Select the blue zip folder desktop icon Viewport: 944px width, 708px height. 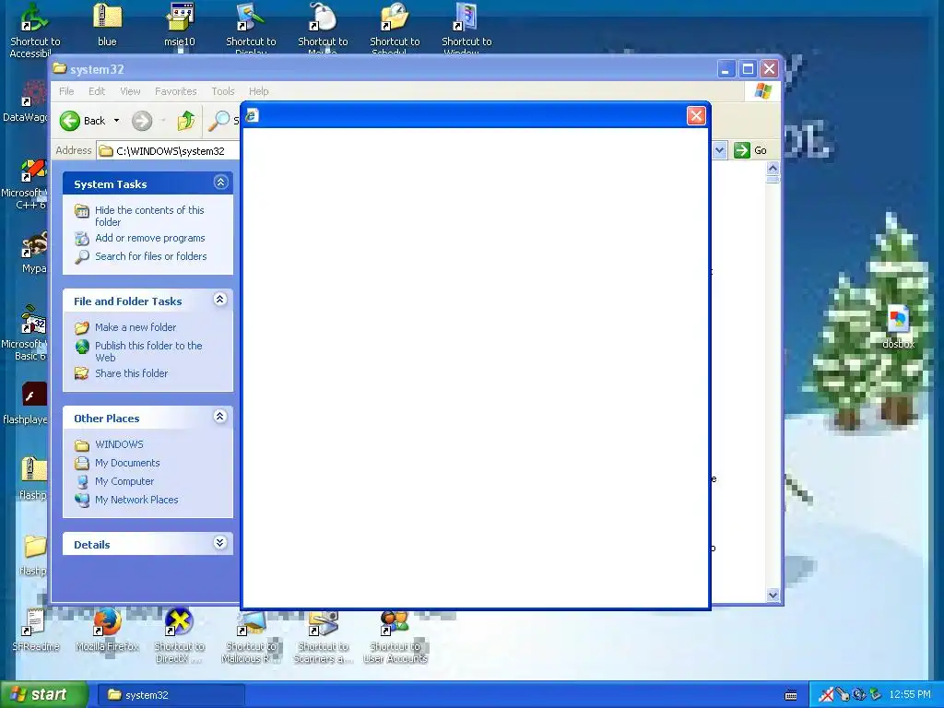pyautogui.click(x=107, y=25)
